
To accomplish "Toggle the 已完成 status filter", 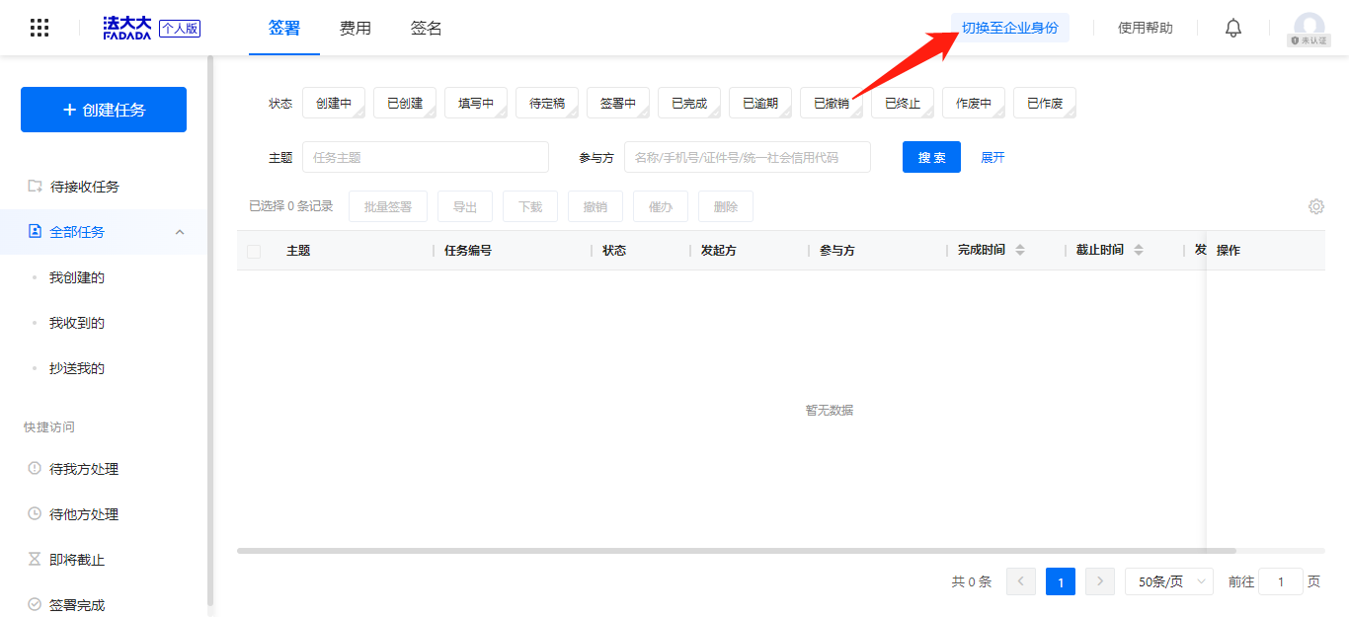I will pyautogui.click(x=689, y=103).
